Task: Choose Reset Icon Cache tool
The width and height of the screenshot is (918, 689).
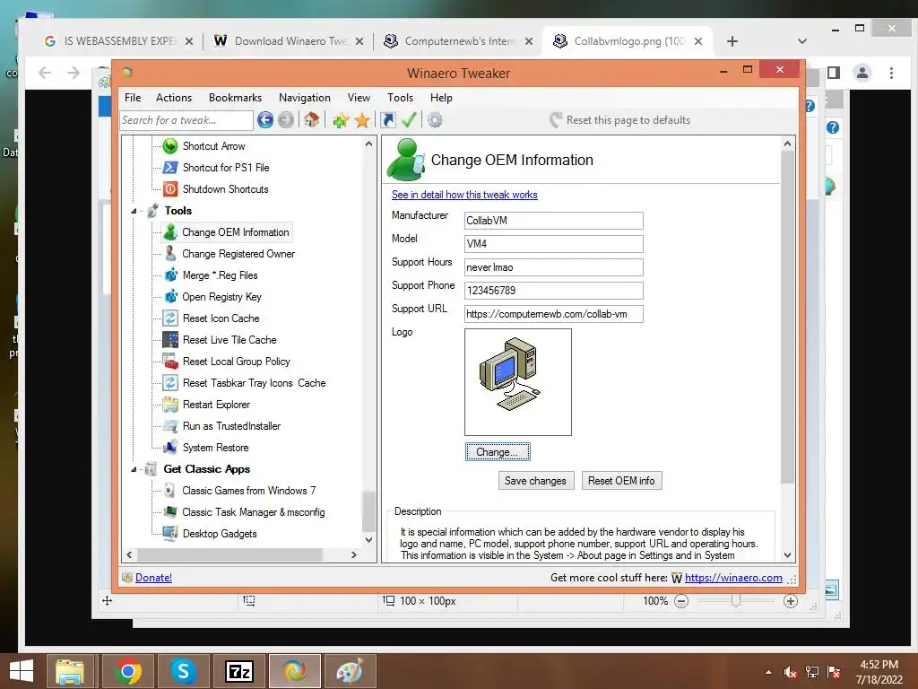Action: [221, 318]
